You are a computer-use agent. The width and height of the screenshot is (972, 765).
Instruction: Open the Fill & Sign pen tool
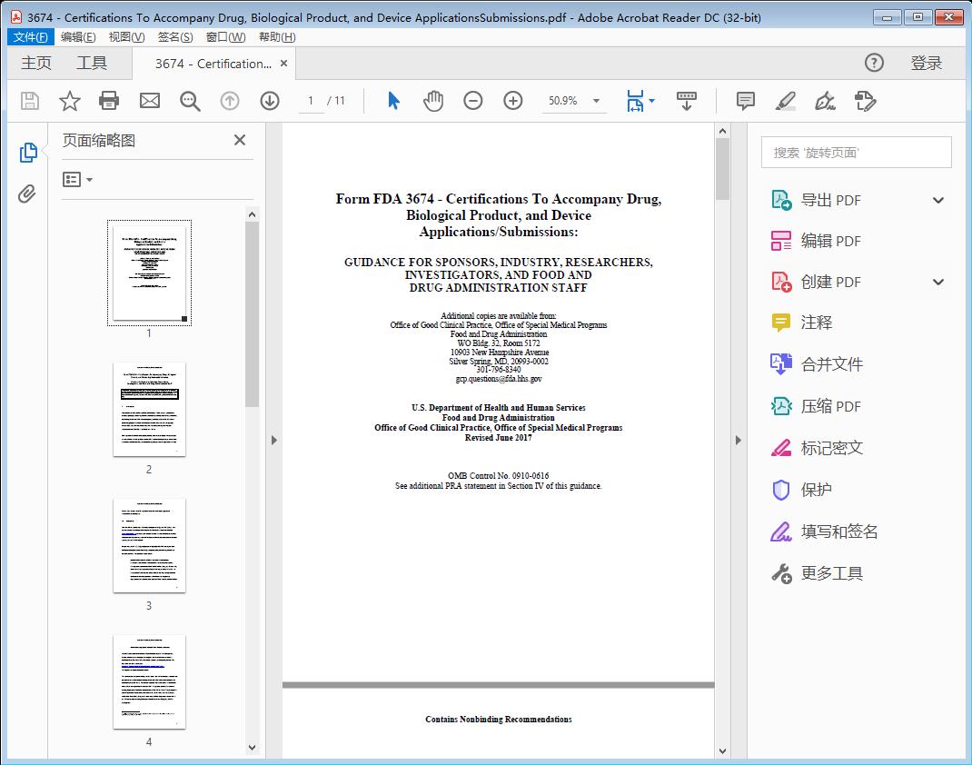click(x=825, y=101)
